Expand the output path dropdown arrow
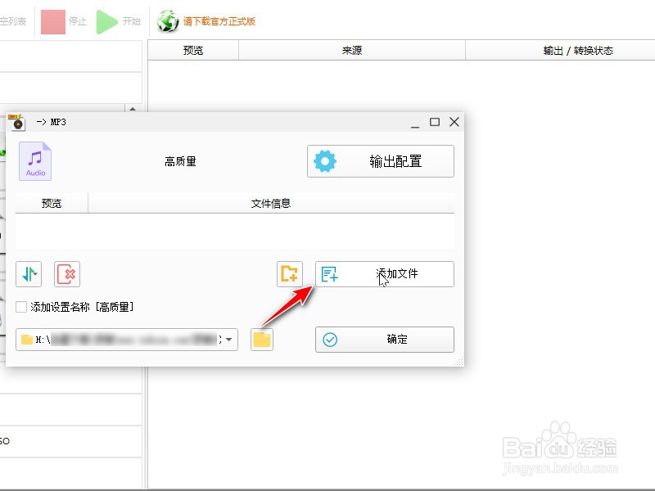 coord(227,339)
